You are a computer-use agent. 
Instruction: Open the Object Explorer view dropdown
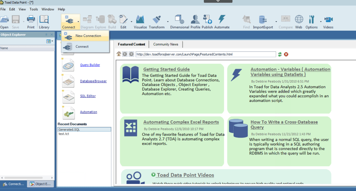50,41
